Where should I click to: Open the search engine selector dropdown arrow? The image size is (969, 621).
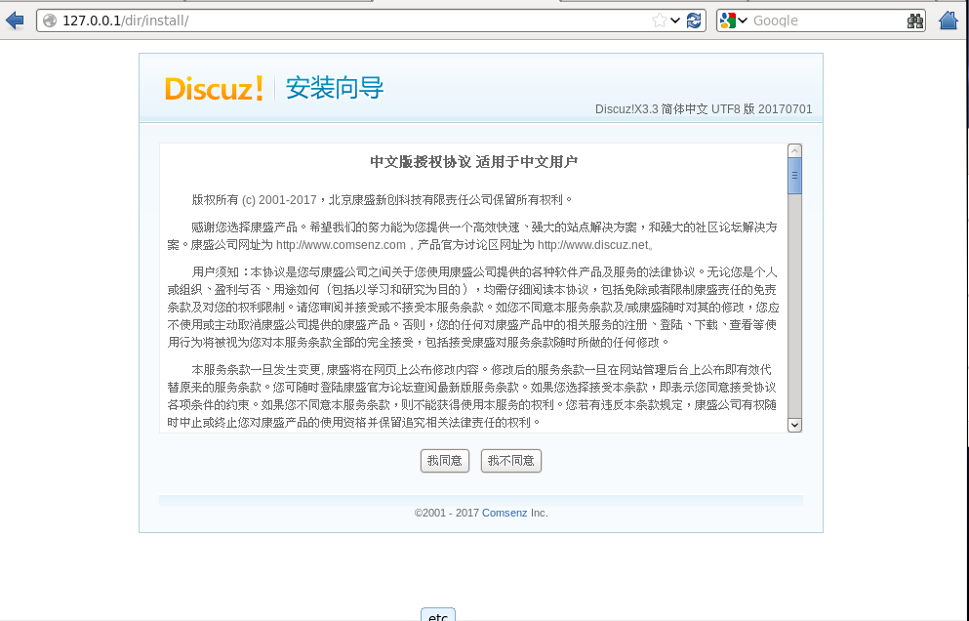[x=743, y=21]
